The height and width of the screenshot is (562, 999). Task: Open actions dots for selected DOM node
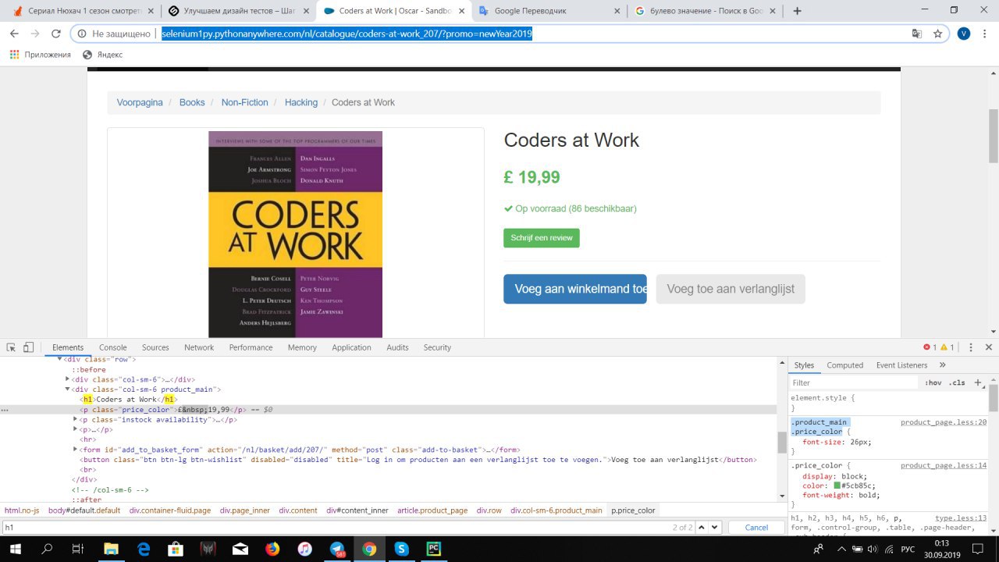(x=5, y=409)
